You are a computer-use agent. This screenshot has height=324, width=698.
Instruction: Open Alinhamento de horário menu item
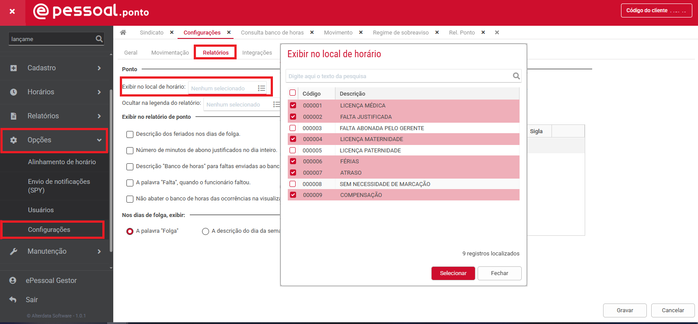(62, 162)
